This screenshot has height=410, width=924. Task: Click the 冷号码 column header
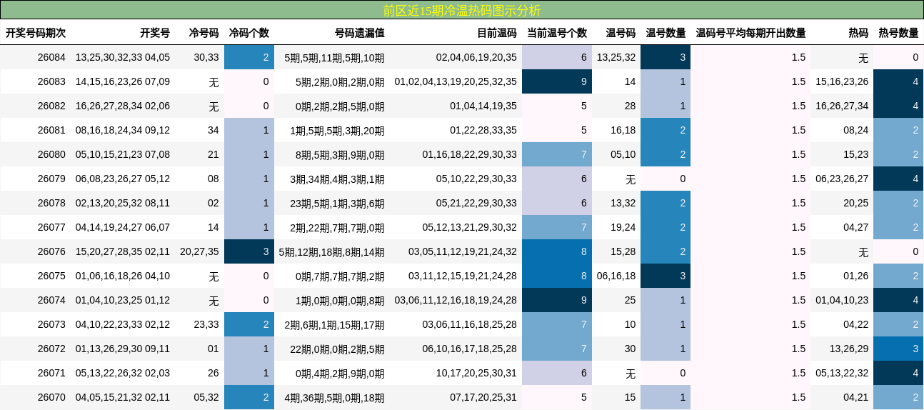pos(204,33)
